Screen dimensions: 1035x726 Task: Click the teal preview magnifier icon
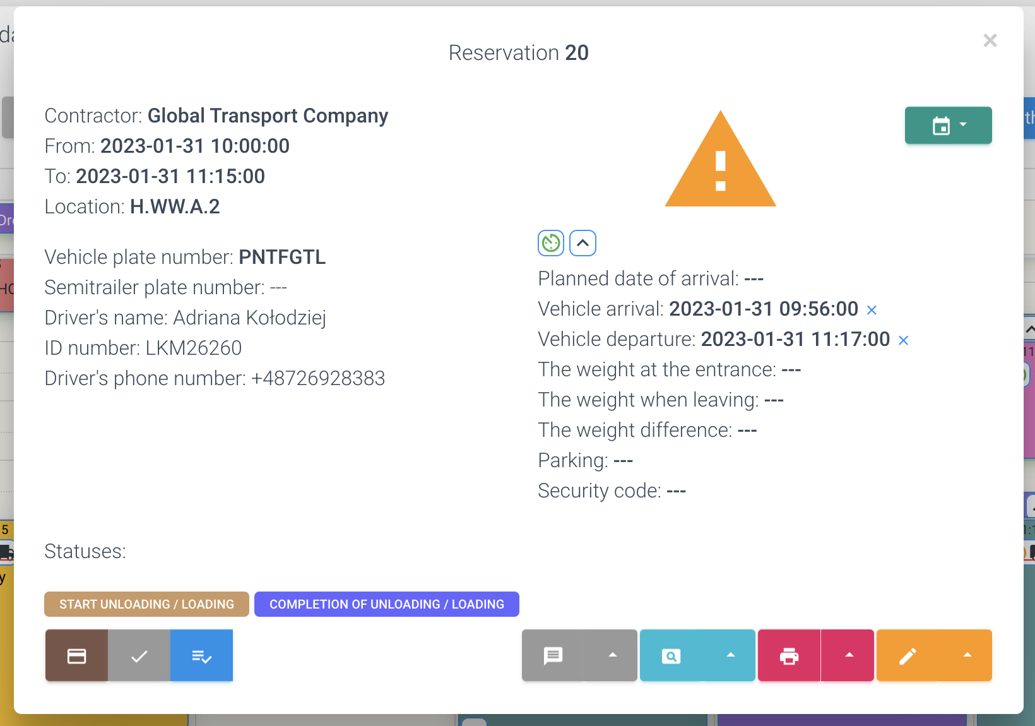tap(671, 656)
